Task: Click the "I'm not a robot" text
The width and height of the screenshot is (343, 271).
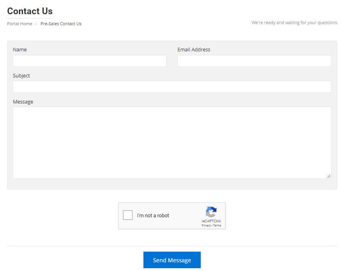Action: [x=153, y=215]
